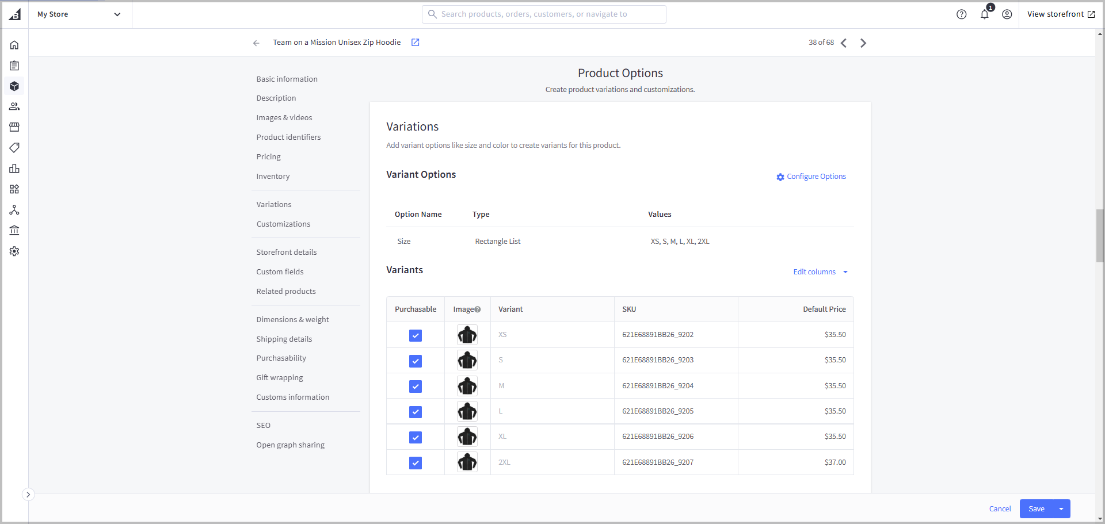
Task: Open the notifications bell icon
Action: [x=985, y=14]
